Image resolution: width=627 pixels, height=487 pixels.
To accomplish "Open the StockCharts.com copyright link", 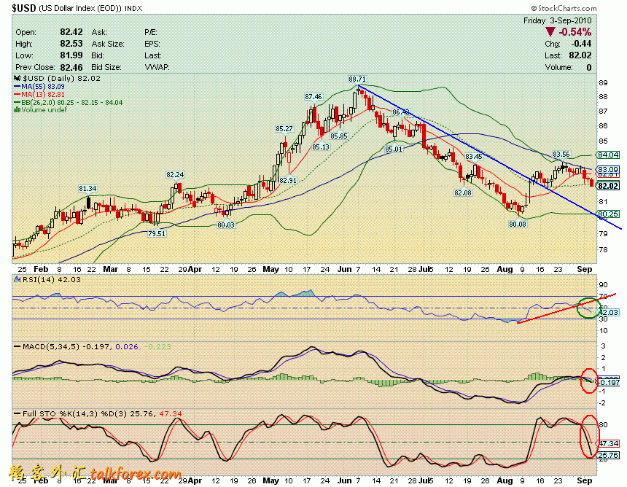I will (x=564, y=8).
